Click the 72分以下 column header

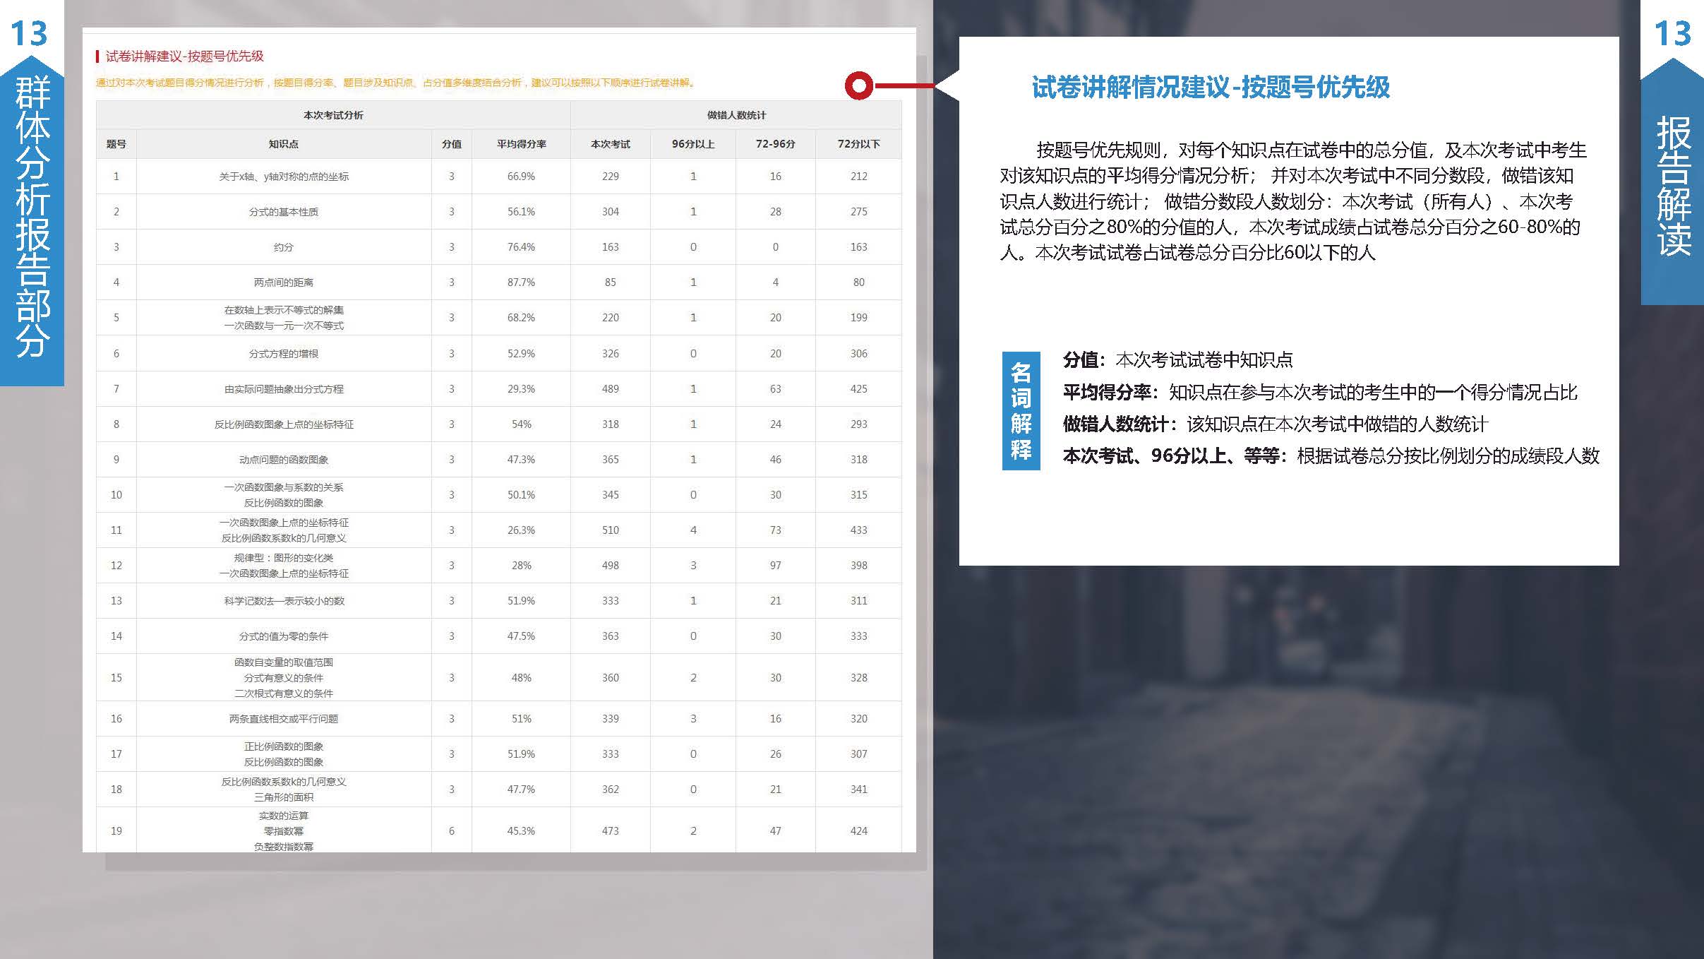pos(859,144)
